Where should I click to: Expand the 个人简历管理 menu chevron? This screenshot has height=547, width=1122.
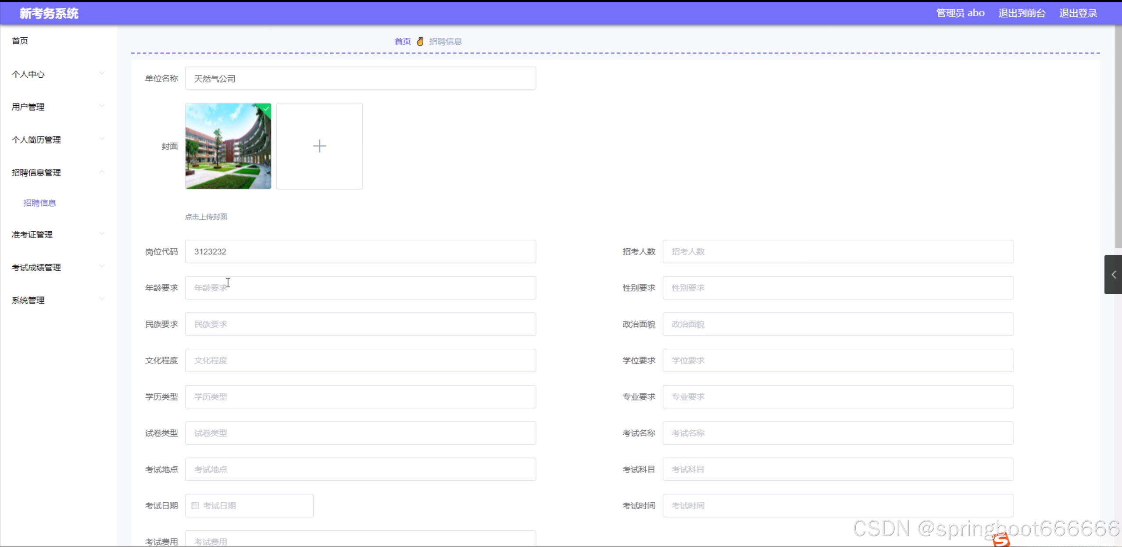(102, 139)
